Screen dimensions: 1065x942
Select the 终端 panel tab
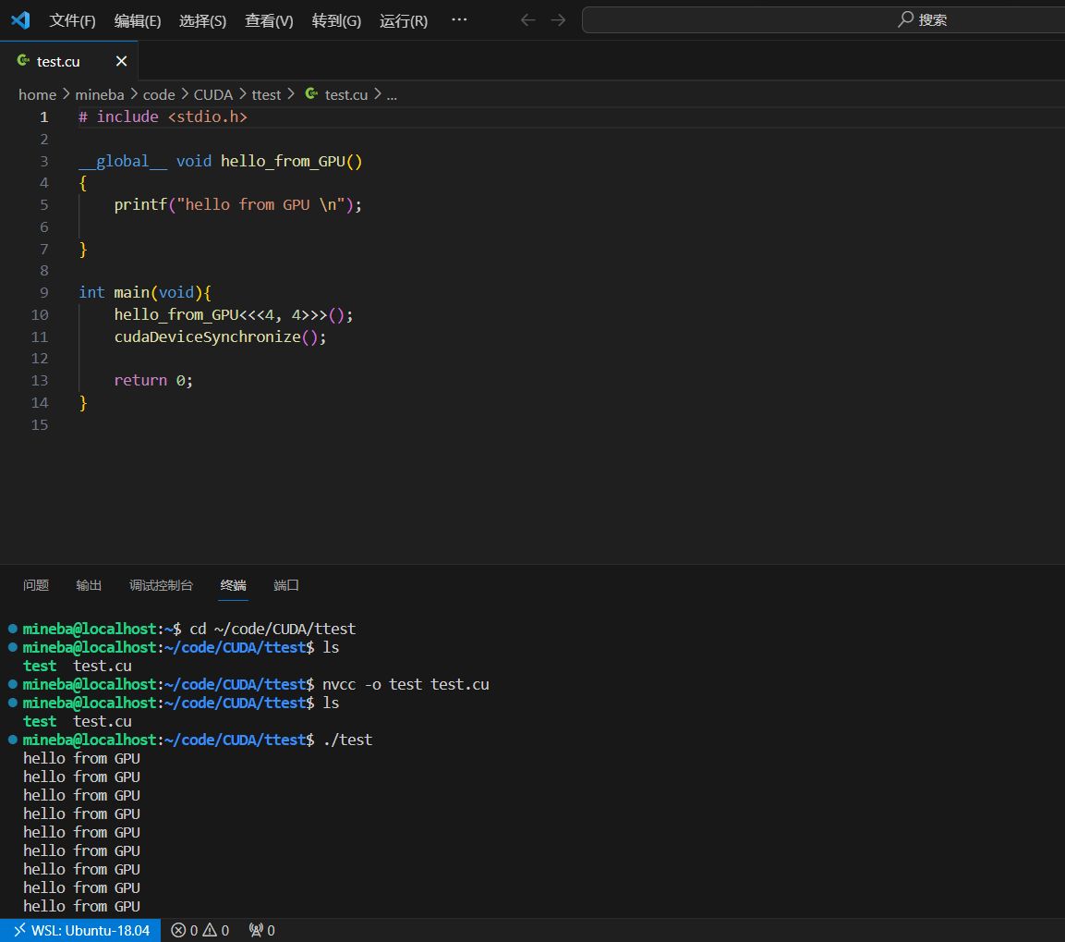pos(233,585)
